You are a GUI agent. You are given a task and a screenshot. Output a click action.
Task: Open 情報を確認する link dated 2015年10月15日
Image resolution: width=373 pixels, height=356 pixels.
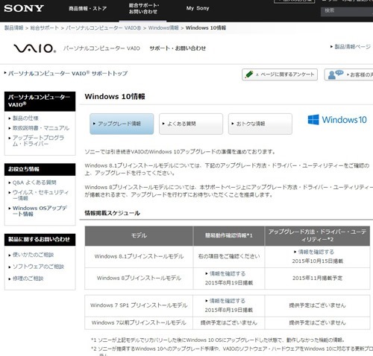[x=316, y=252]
